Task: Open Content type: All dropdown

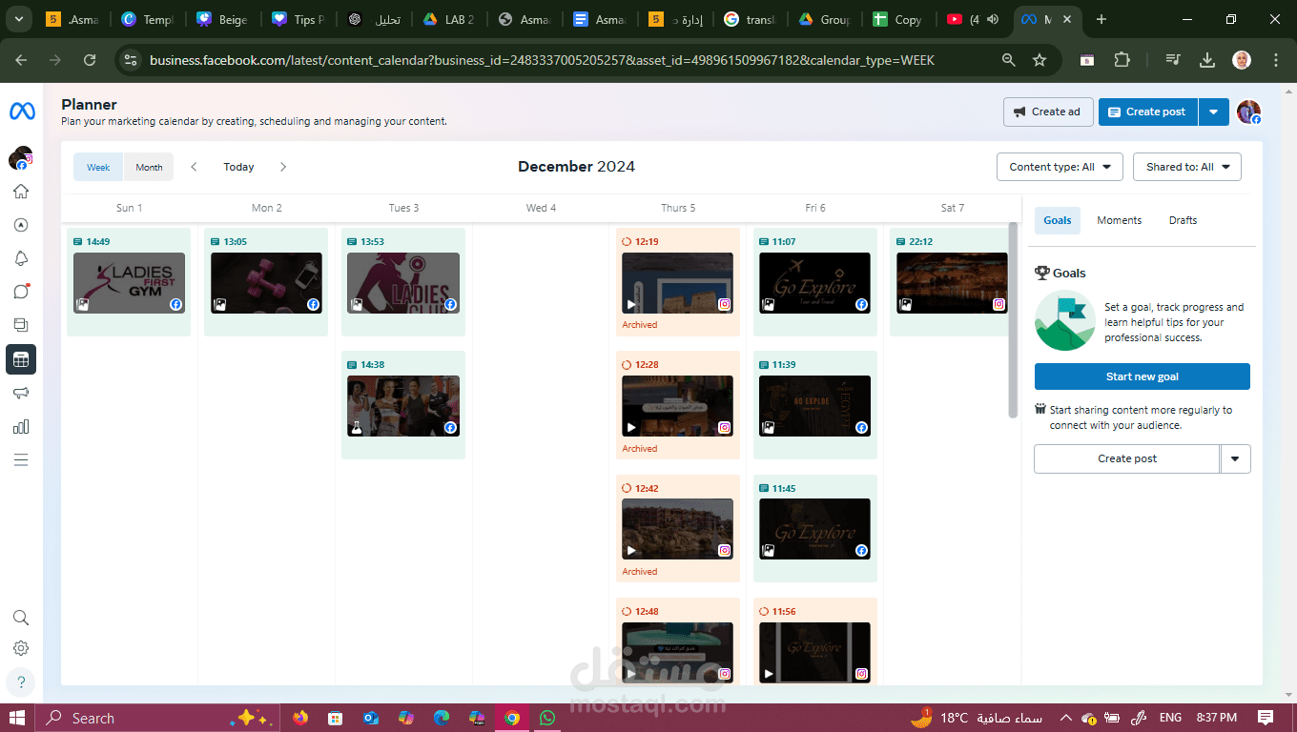Action: pyautogui.click(x=1060, y=167)
